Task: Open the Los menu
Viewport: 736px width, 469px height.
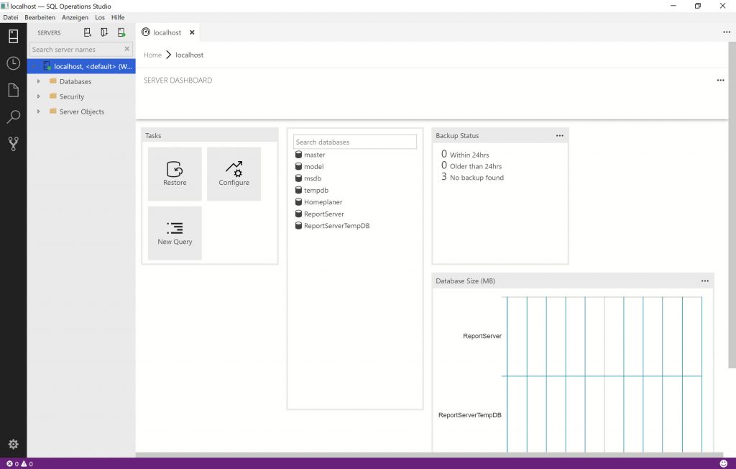Action: 100,17
